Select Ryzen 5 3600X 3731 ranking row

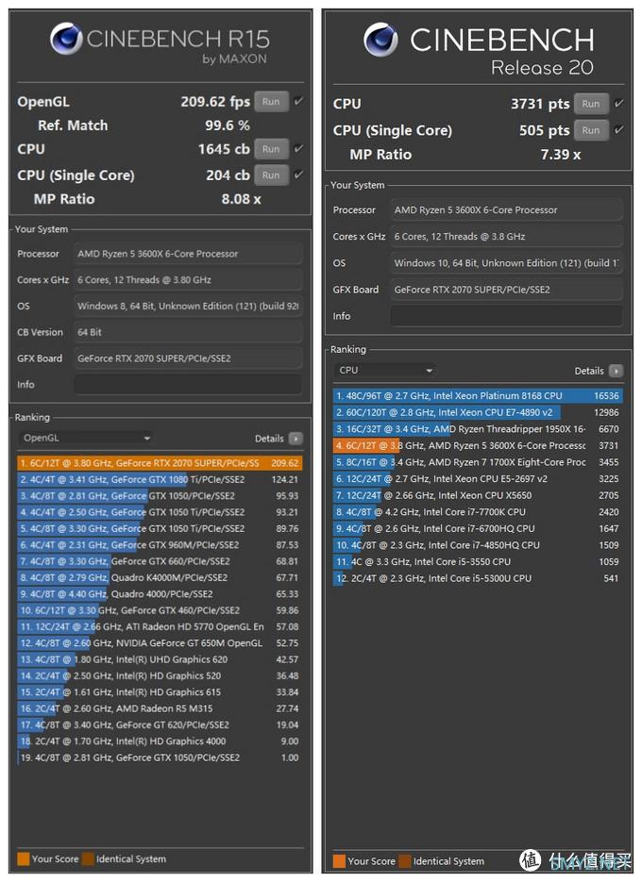tap(478, 445)
